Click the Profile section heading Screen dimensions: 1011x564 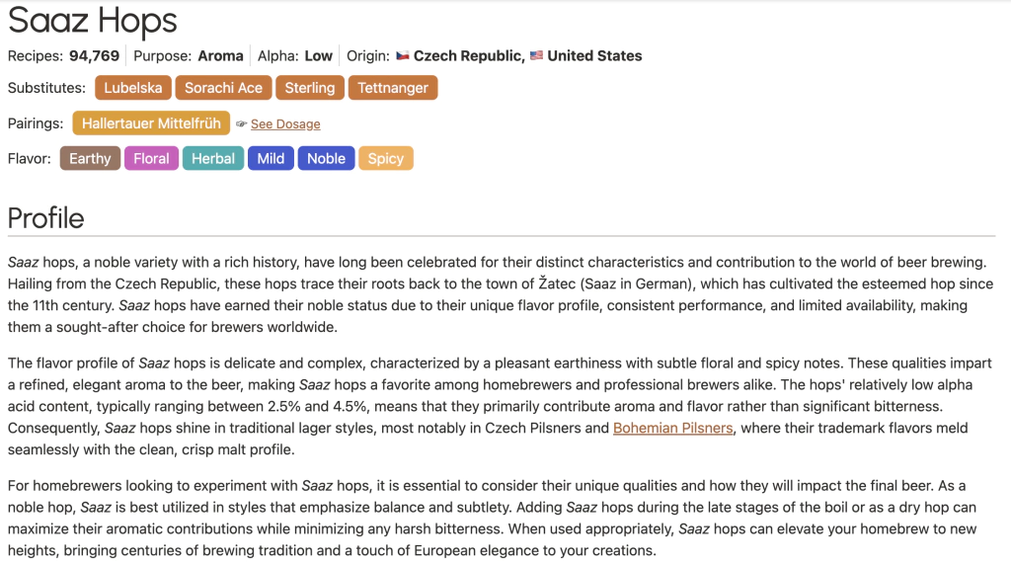(46, 218)
